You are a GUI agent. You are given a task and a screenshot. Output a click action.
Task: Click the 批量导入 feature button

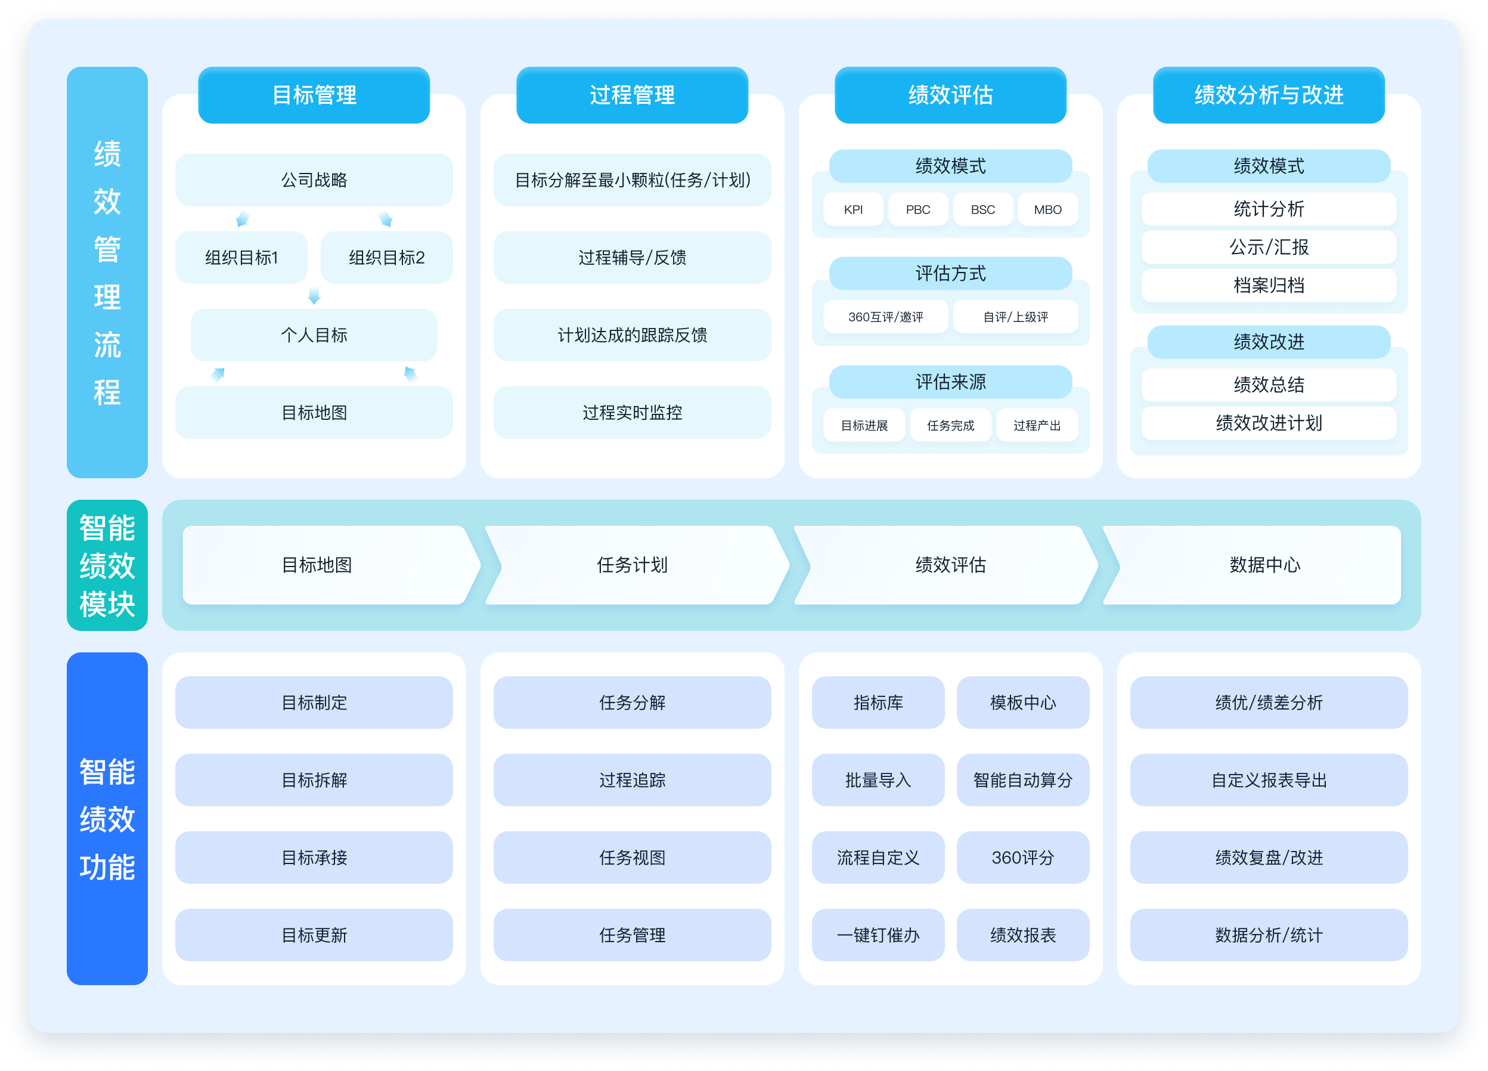click(x=878, y=779)
